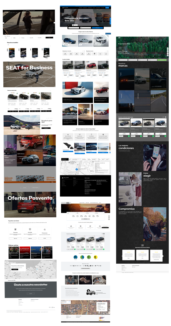This screenshot has width=171, height=326.
Task: Open the Combustible dropdown on SMI site
Action: [90, 213]
